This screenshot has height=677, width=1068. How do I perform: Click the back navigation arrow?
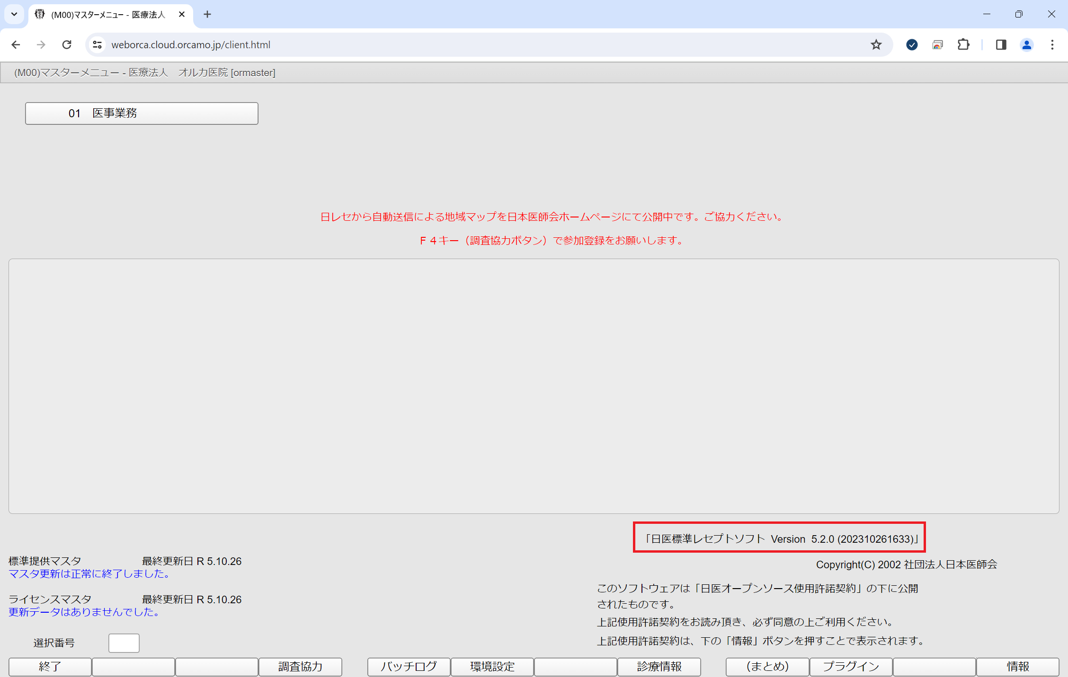(x=16, y=44)
